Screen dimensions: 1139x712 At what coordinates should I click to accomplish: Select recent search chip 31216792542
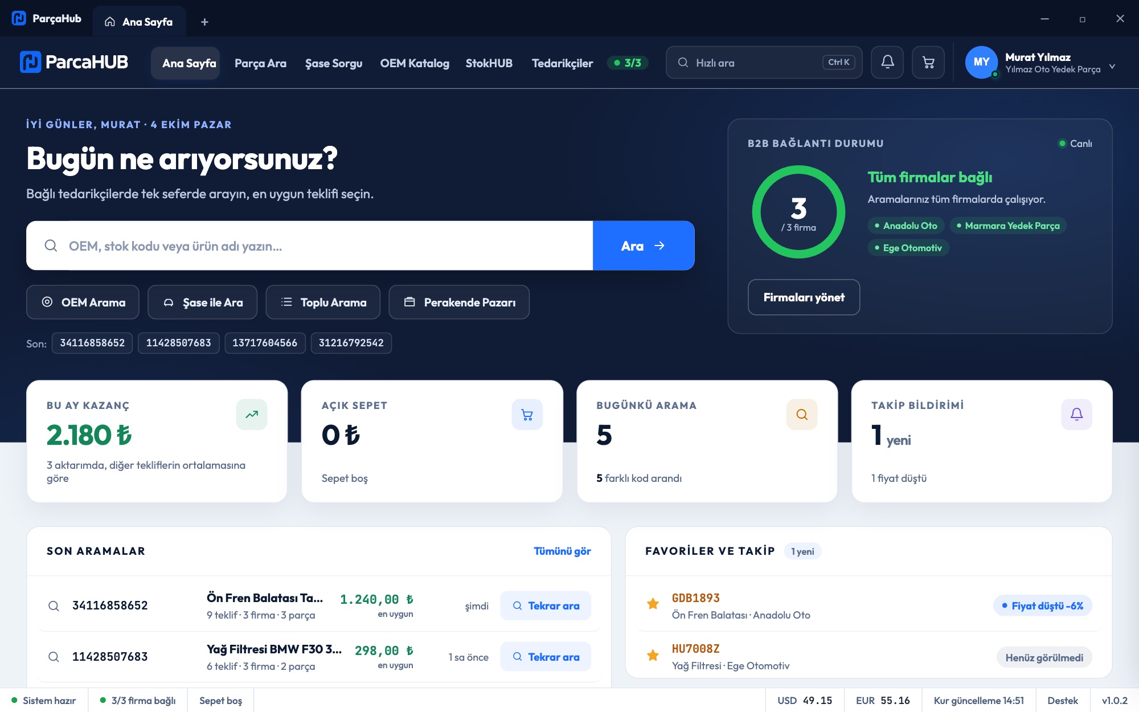tap(351, 343)
